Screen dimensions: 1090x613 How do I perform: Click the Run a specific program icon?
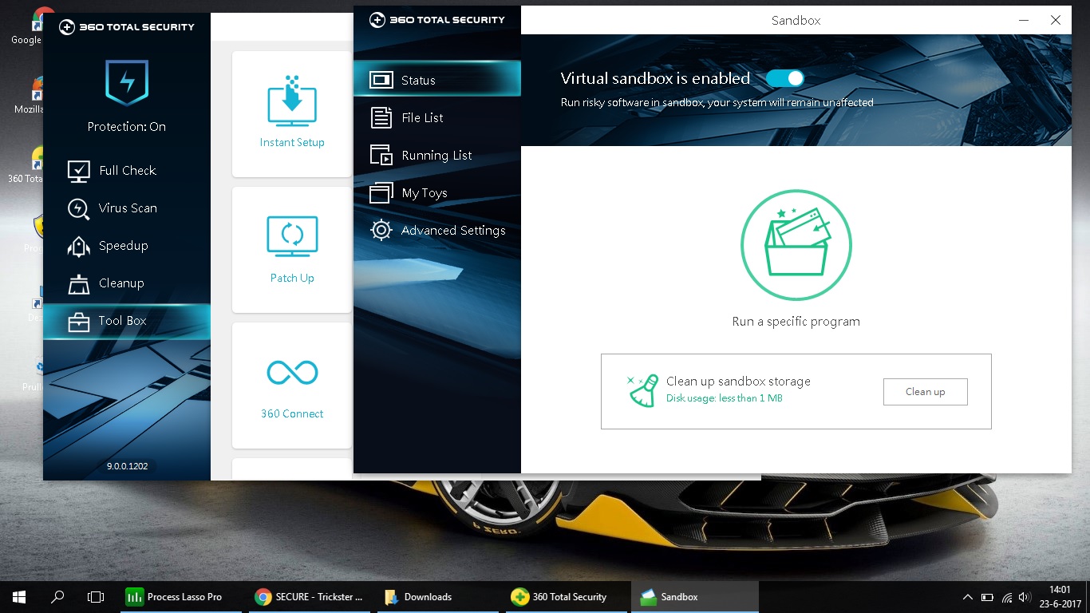[x=796, y=245]
